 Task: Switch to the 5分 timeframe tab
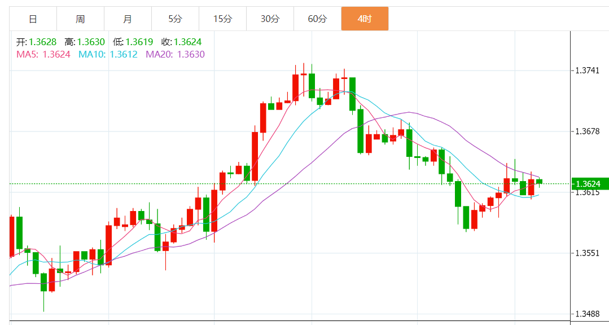click(x=175, y=19)
